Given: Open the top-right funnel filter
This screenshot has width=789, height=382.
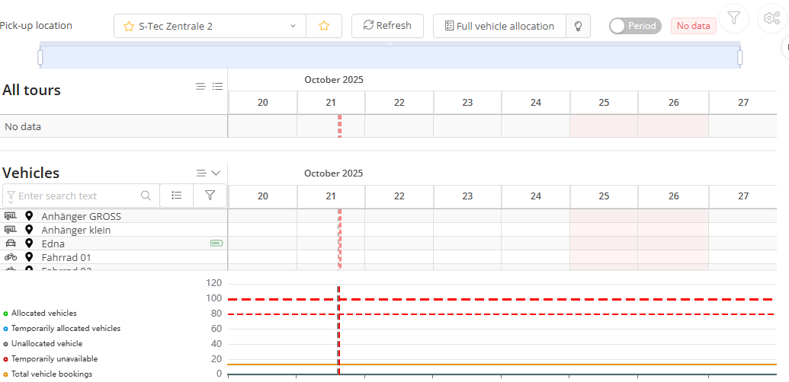Looking at the screenshot, I should (733, 18).
